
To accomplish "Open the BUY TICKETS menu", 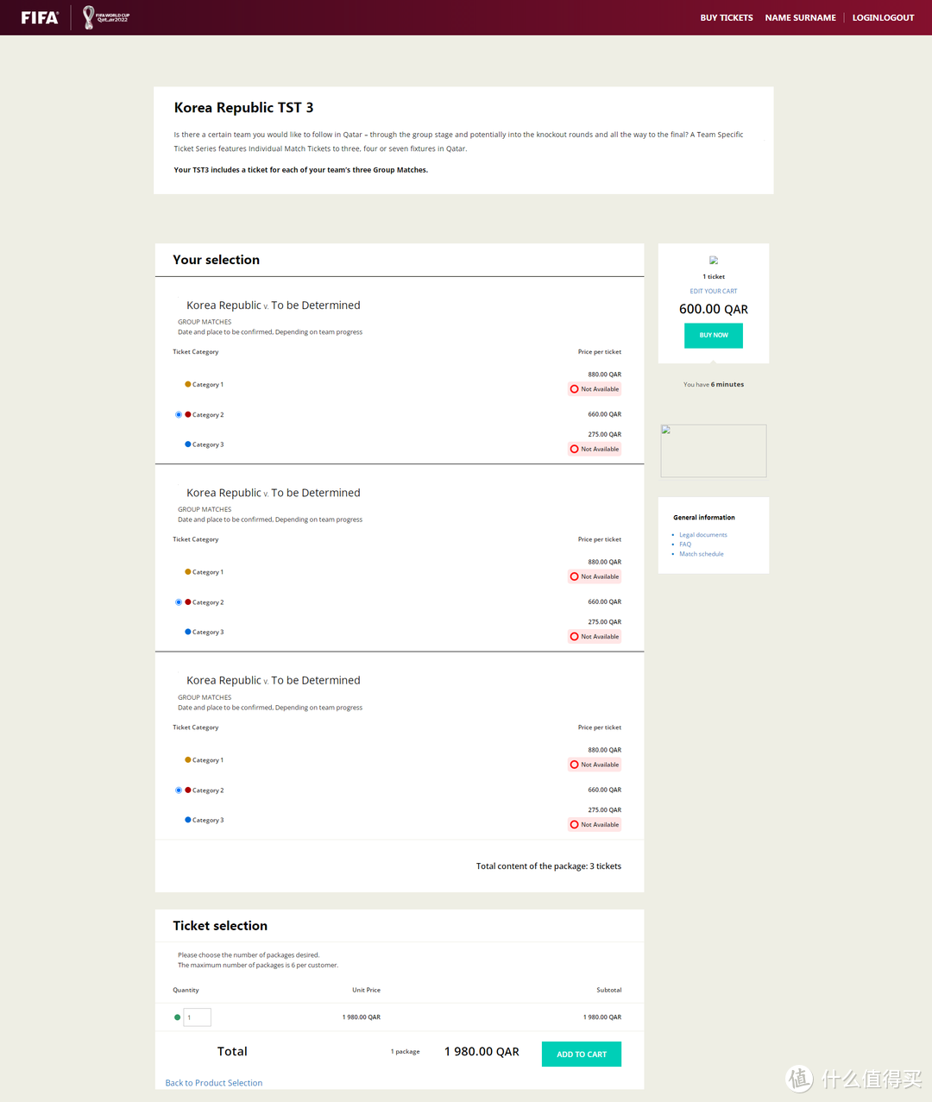I will point(726,17).
